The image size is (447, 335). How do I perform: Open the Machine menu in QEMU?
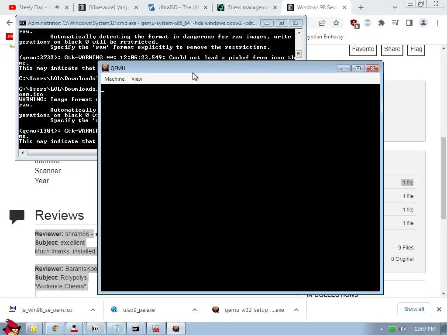click(114, 79)
